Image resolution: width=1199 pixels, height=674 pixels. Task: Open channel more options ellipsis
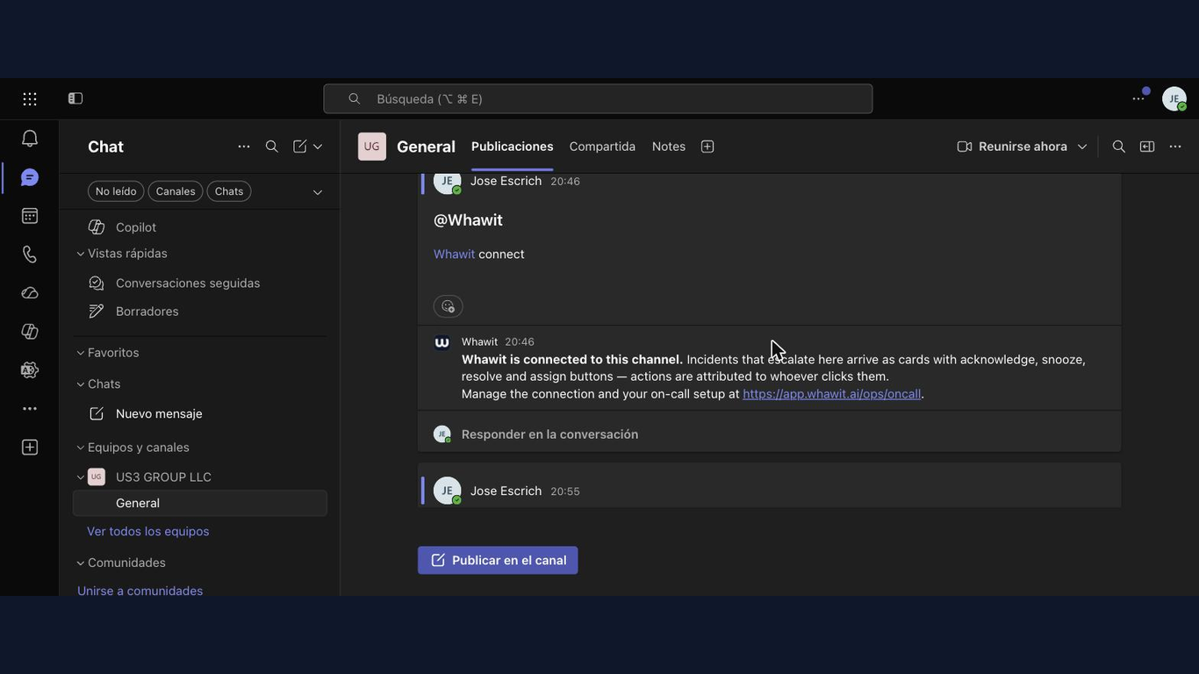click(x=1175, y=147)
